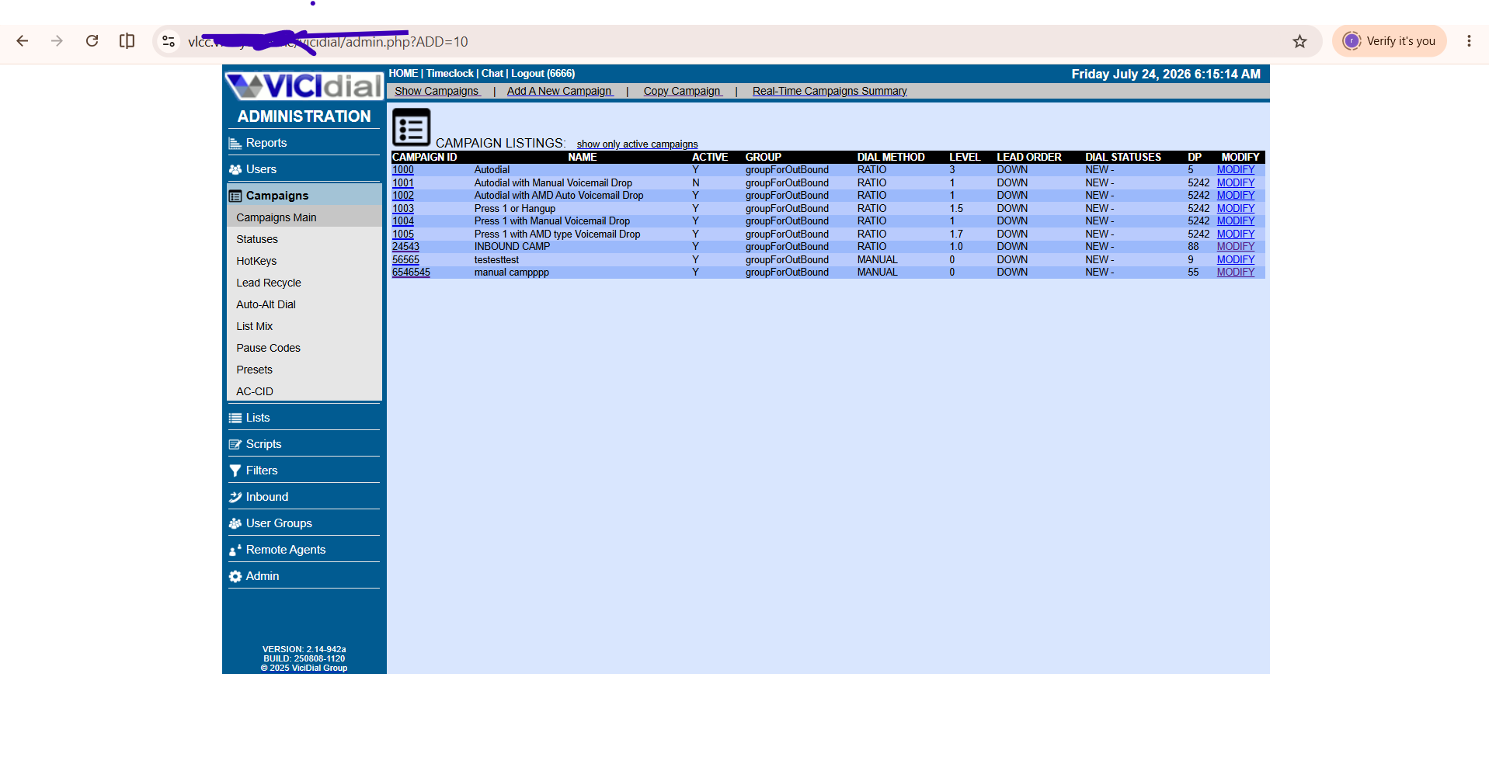The image size is (1489, 764).
Task: Open Add A New Campaign tab
Action: (560, 91)
